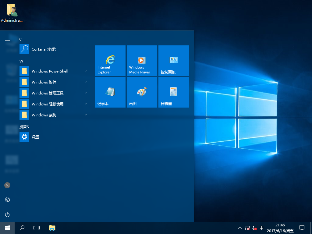312x234 pixels.
Task: Expand the Windows 系统 chevron
Action: [86, 115]
